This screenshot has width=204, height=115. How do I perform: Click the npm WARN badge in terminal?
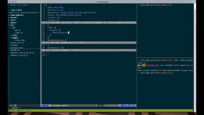pos(143,65)
